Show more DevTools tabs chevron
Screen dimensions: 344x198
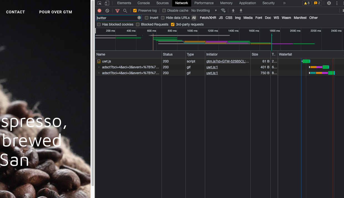click(x=284, y=3)
